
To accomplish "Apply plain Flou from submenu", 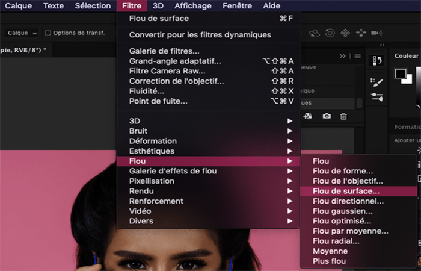I will pyautogui.click(x=358, y=161).
